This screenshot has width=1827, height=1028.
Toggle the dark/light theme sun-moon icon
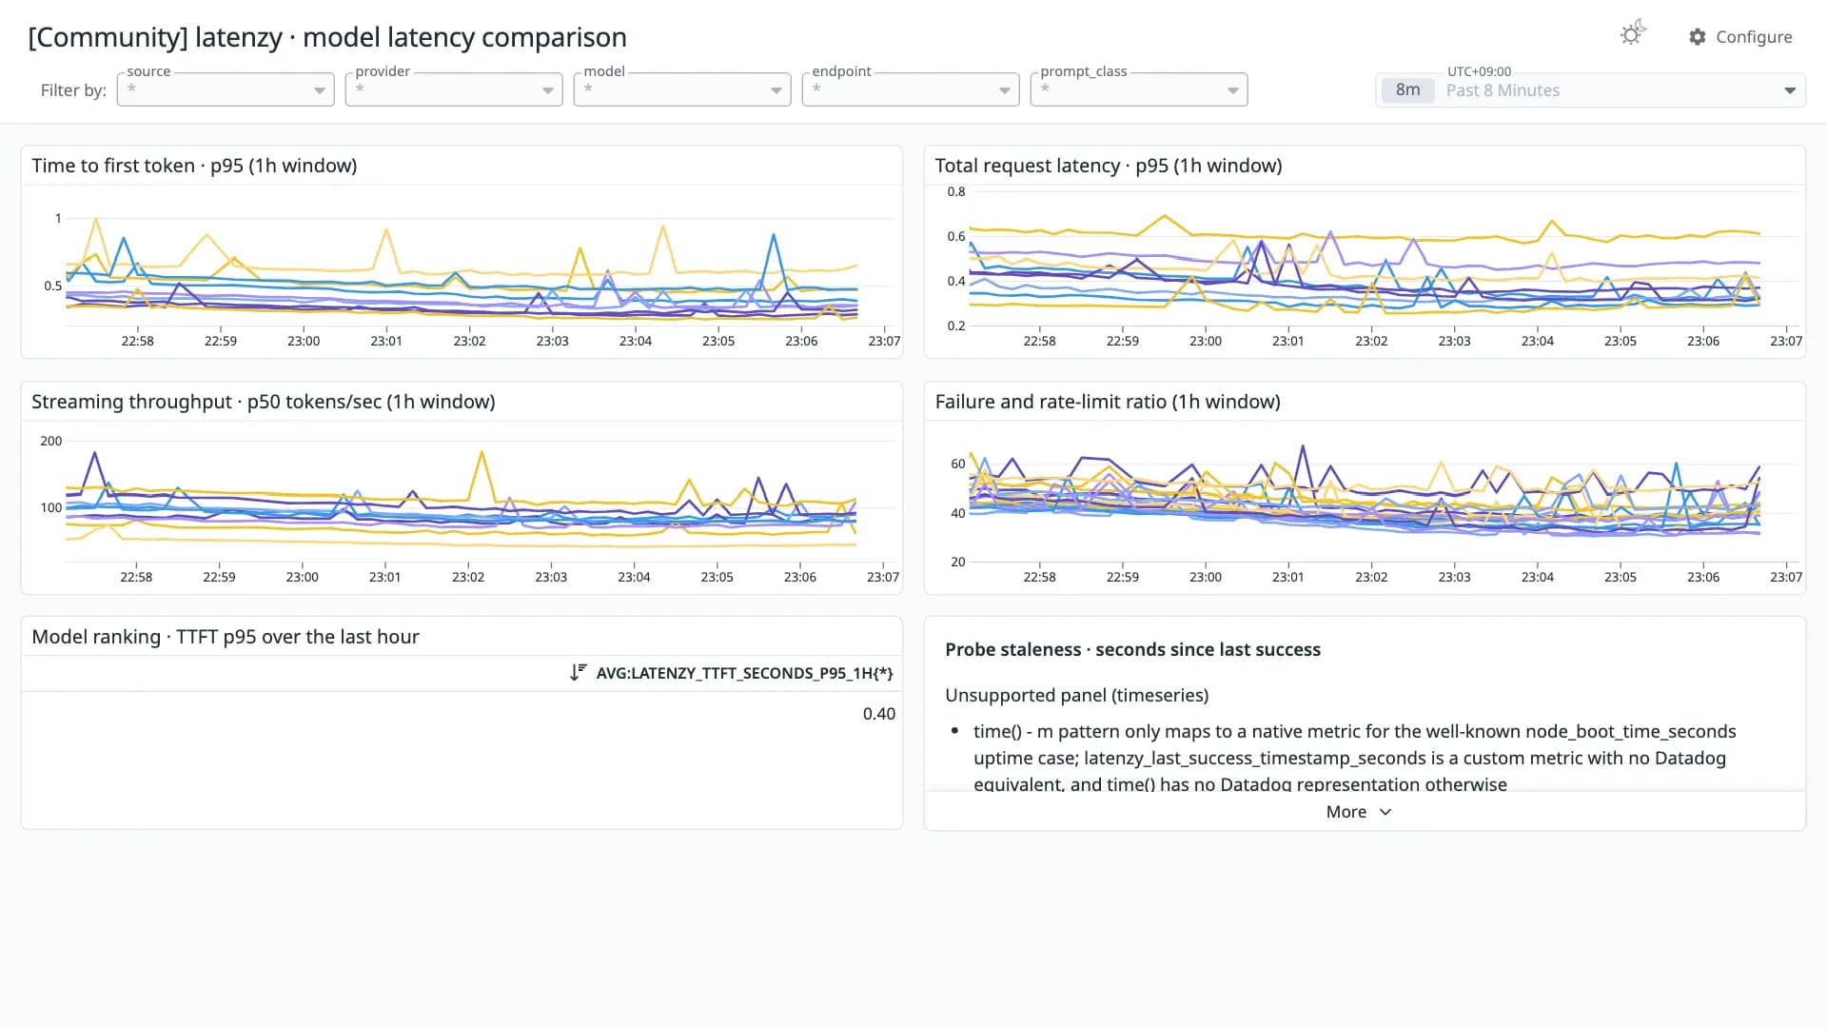[1633, 34]
